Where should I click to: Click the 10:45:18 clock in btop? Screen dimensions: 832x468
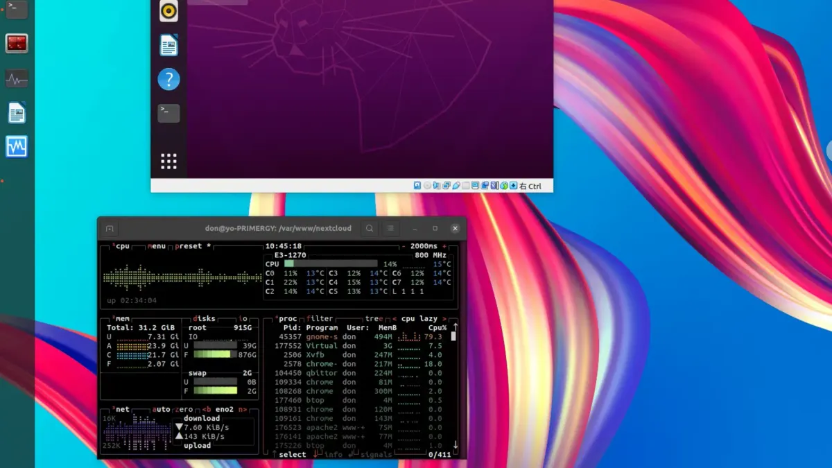pyautogui.click(x=283, y=246)
